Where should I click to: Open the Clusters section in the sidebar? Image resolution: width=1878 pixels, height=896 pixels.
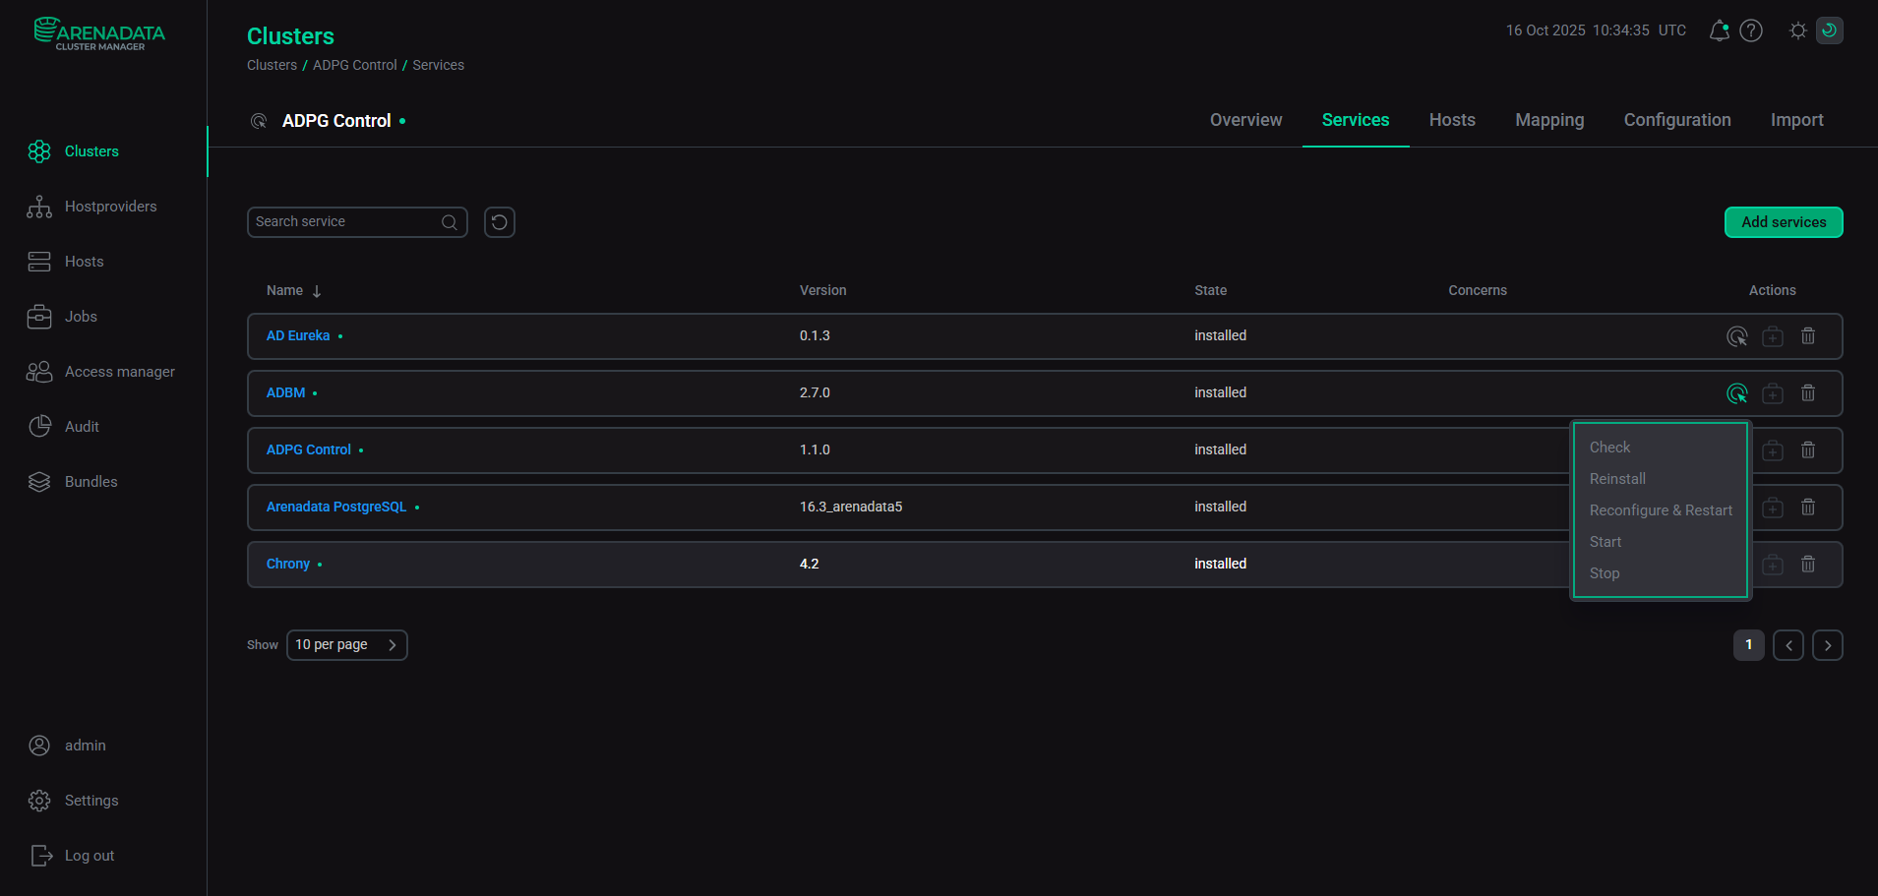91,150
